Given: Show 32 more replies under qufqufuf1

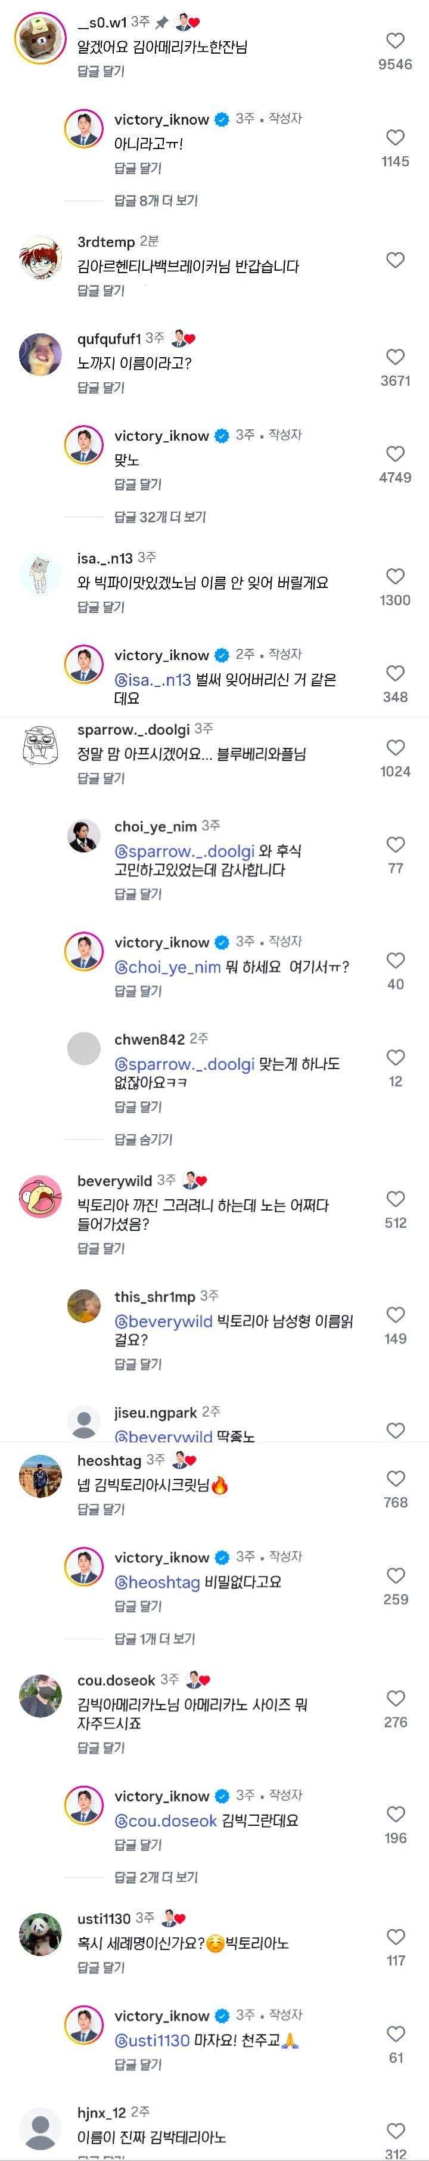Looking at the screenshot, I should pyautogui.click(x=159, y=517).
